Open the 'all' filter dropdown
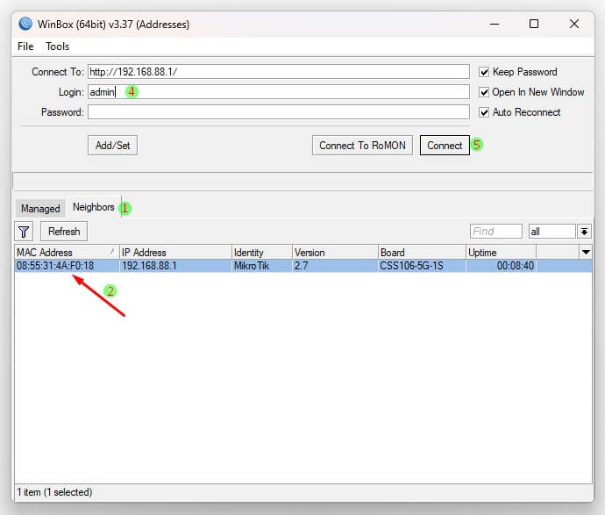 585,232
